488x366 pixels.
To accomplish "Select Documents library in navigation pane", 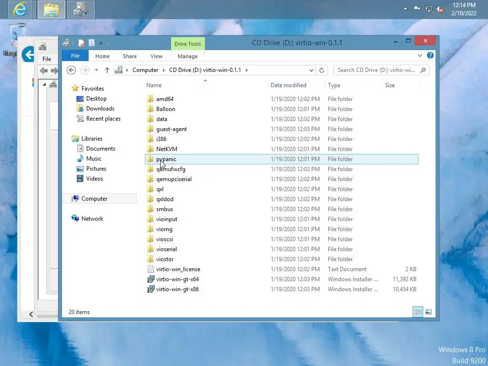I will coord(101,149).
